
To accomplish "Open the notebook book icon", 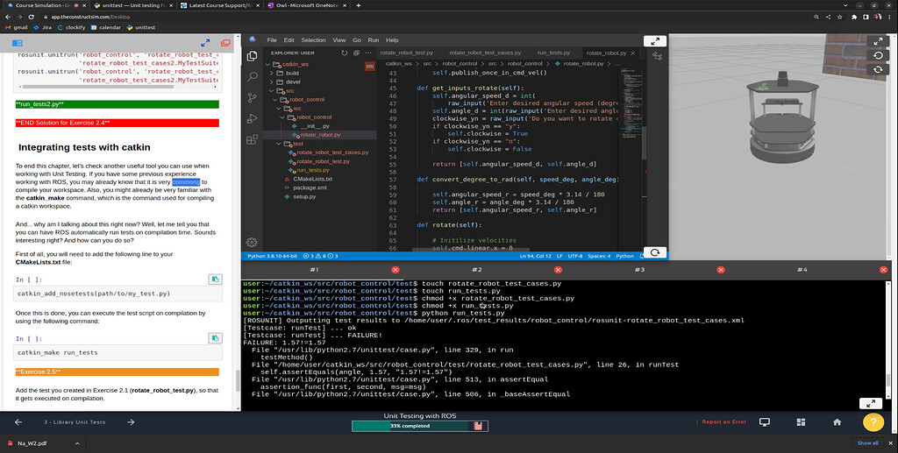I will (18, 44).
